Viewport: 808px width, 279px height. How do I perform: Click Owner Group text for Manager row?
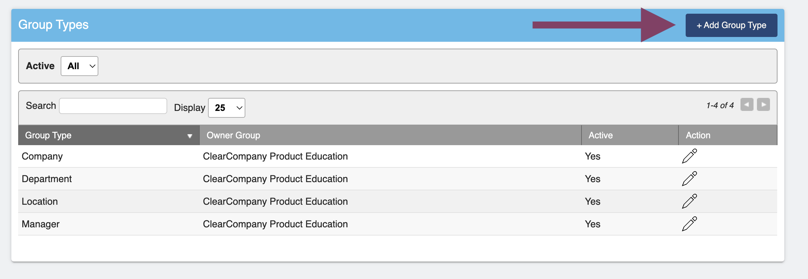click(275, 224)
